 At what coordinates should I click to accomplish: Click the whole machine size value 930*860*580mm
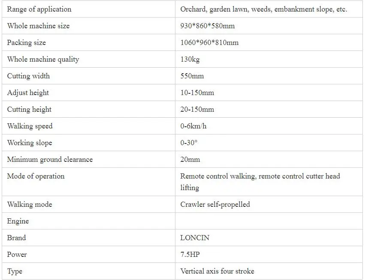pyautogui.click(x=208, y=26)
